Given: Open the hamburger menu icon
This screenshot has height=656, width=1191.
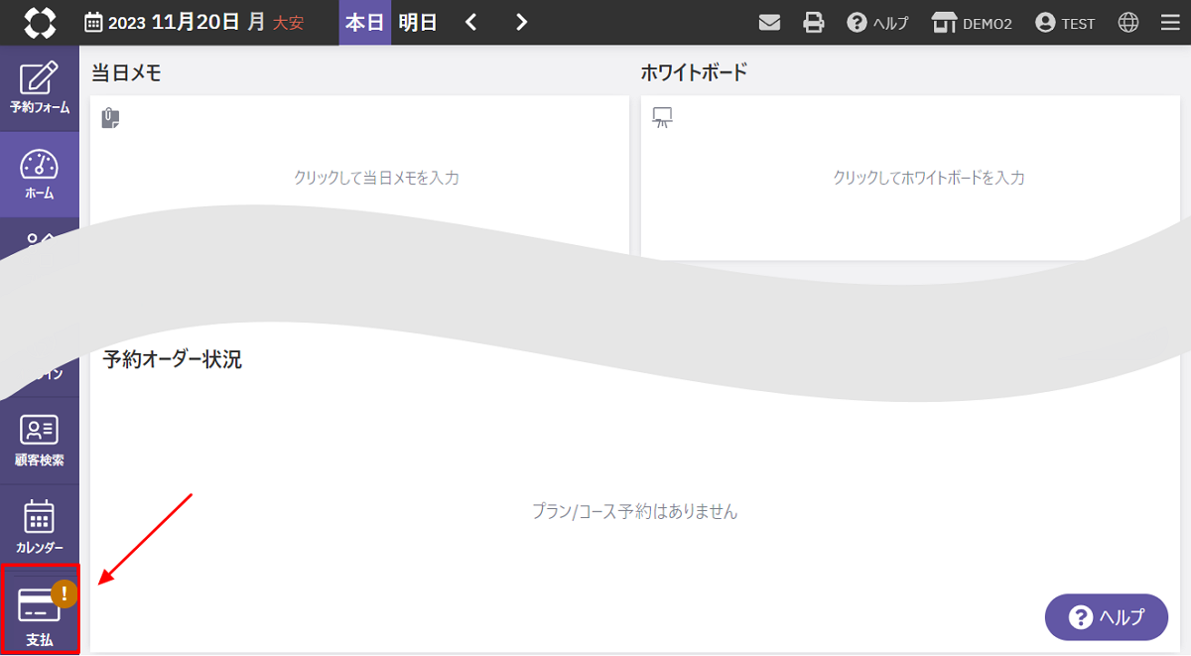Looking at the screenshot, I should click(x=1170, y=23).
